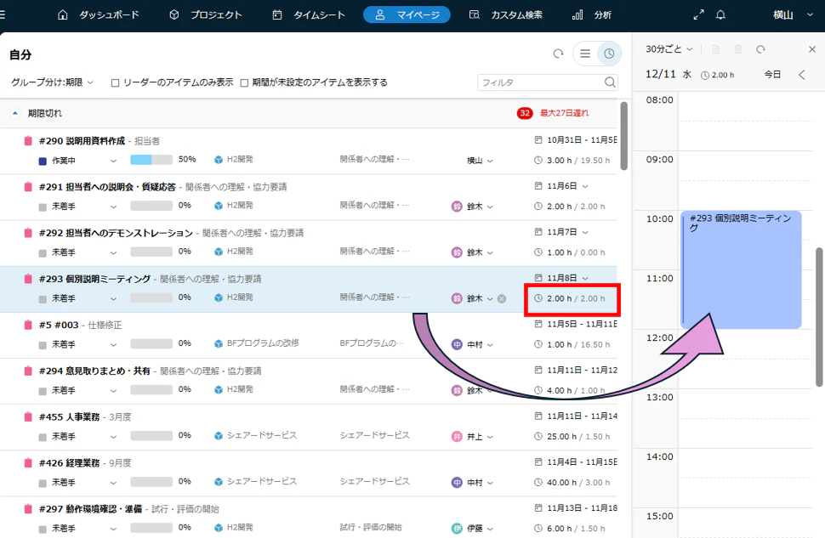Collapse the 期限切れ group
This screenshot has width=825, height=538.
pyautogui.click(x=15, y=113)
